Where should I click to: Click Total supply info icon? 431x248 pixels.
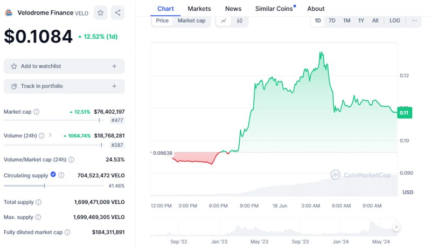38,202
